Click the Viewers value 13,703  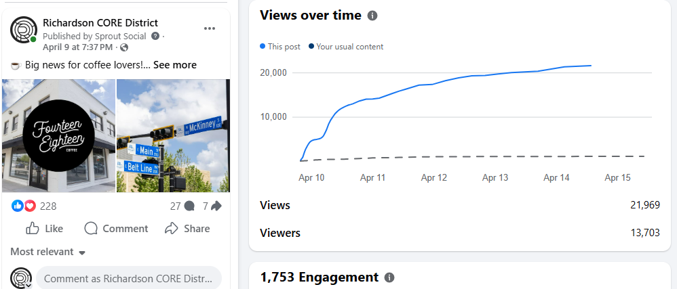coord(645,233)
